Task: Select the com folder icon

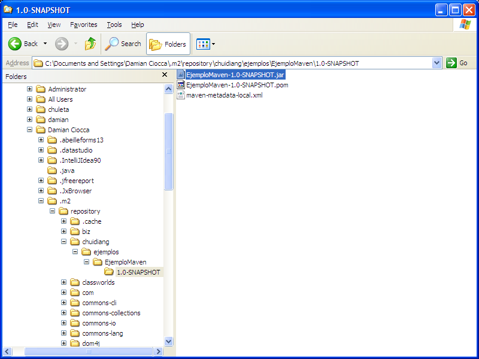Action: (75, 293)
